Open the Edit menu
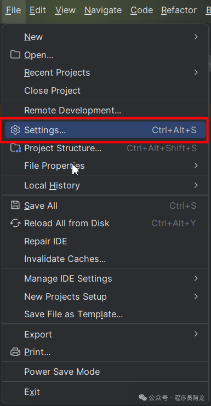The width and height of the screenshot is (211, 406). point(37,10)
